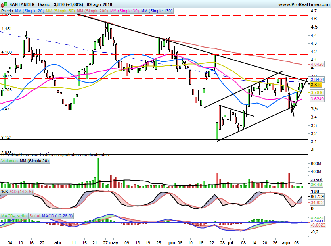Click the 3,471 support level label
This screenshot has height=246, width=331.
pyautogui.click(x=6, y=109)
